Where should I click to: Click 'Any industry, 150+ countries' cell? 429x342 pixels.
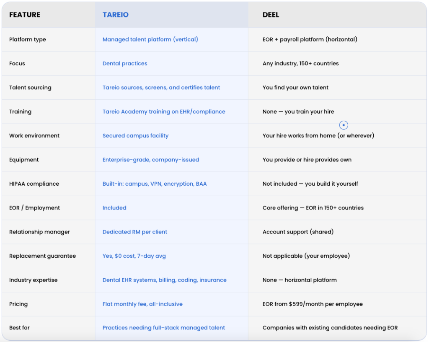point(300,63)
